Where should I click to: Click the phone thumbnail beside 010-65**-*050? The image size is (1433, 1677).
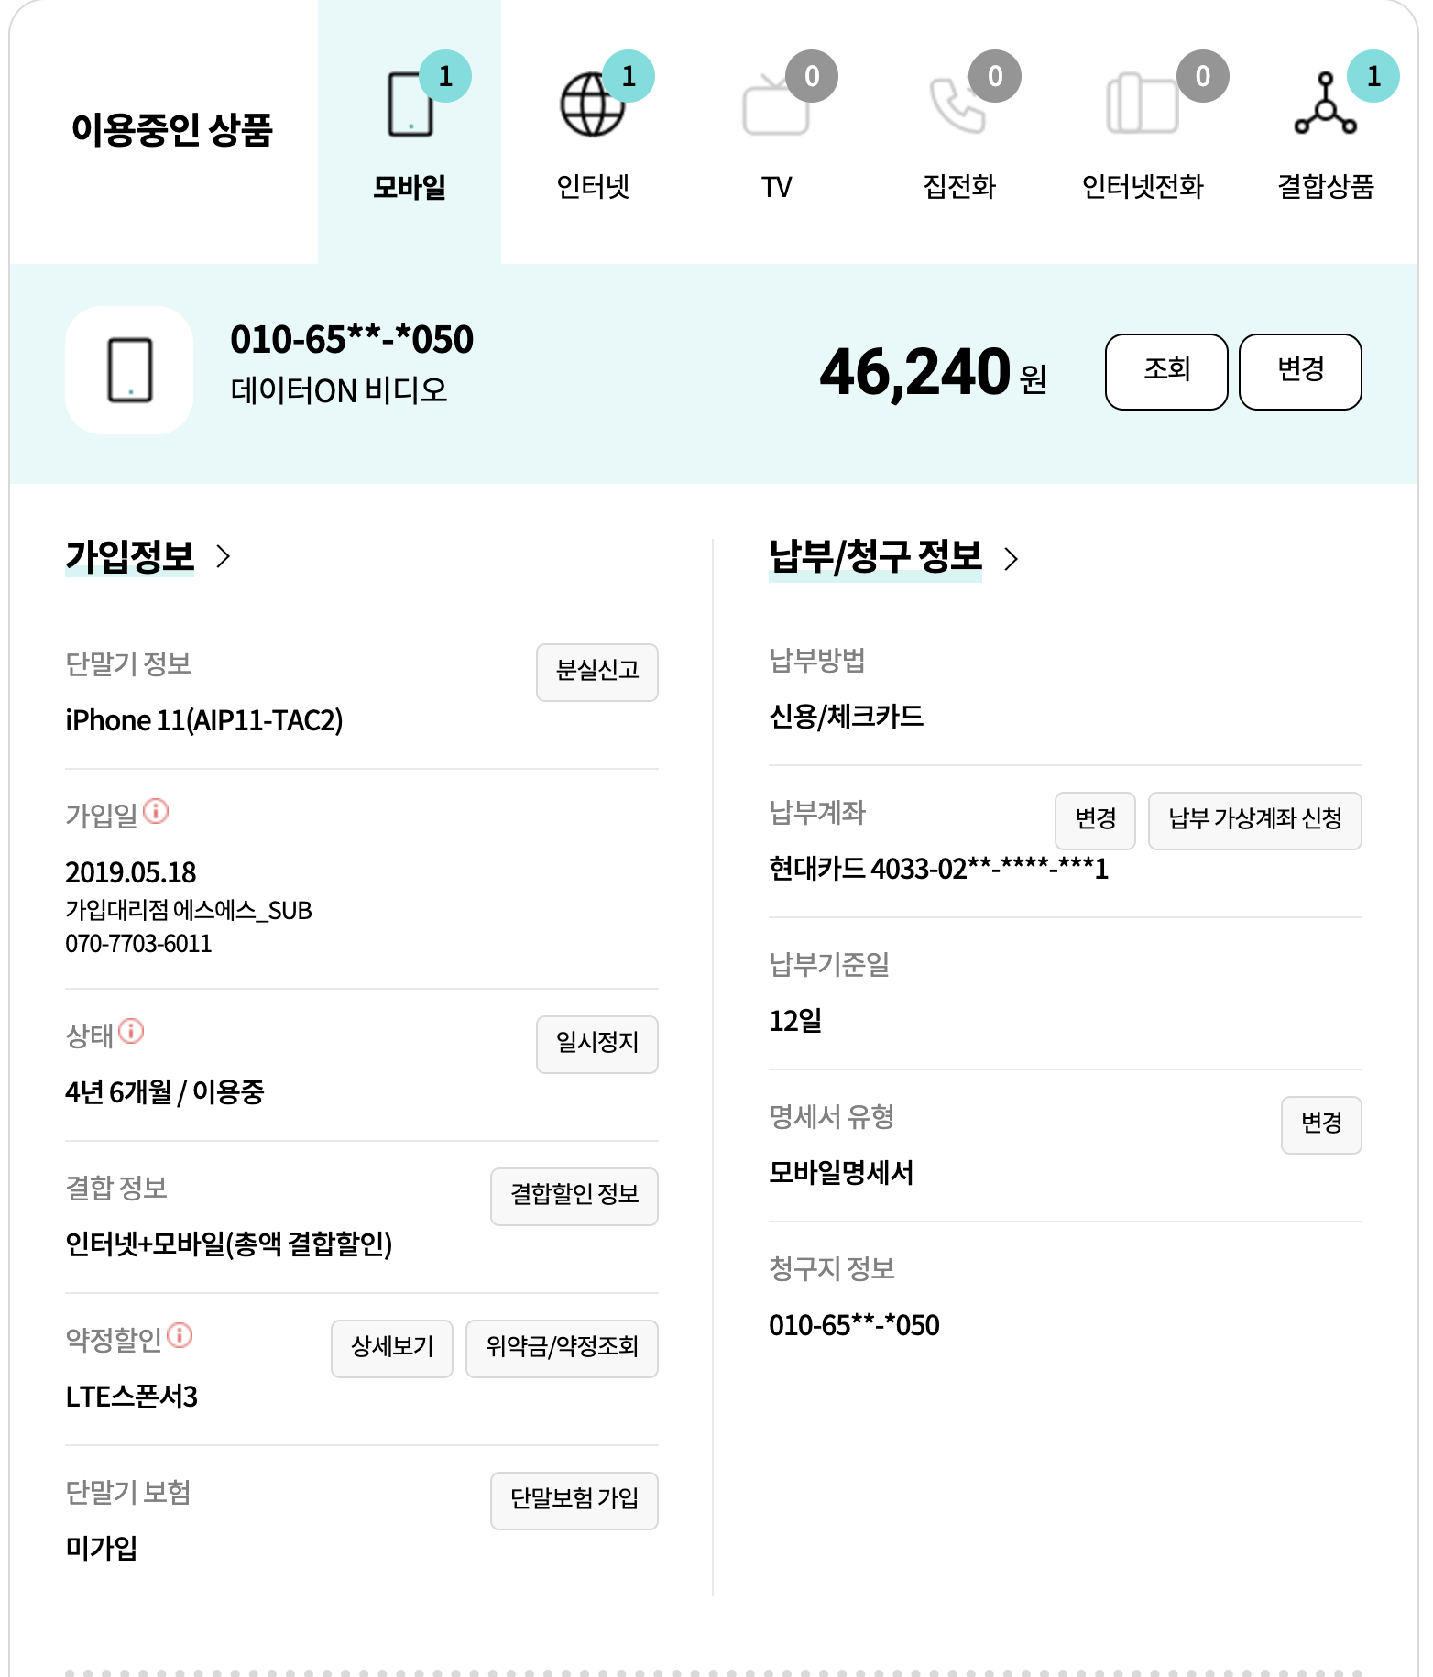(x=129, y=370)
